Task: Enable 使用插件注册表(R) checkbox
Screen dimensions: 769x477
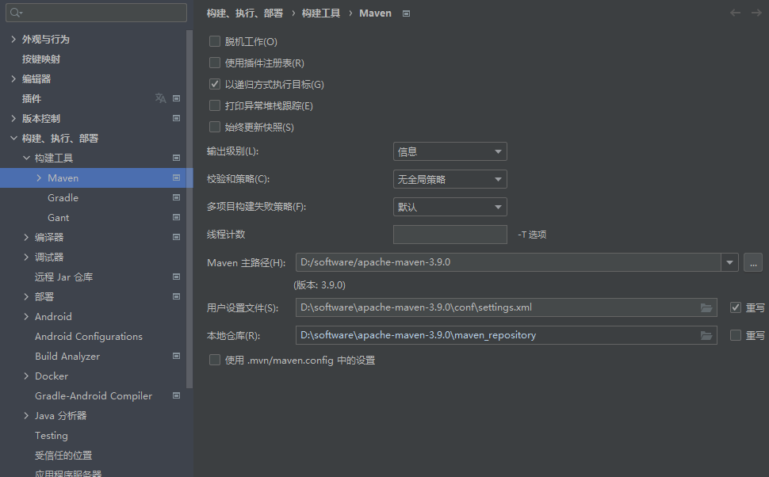Action: 215,63
